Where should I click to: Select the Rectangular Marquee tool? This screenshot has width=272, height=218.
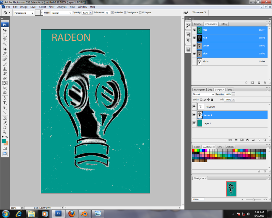[5, 35]
